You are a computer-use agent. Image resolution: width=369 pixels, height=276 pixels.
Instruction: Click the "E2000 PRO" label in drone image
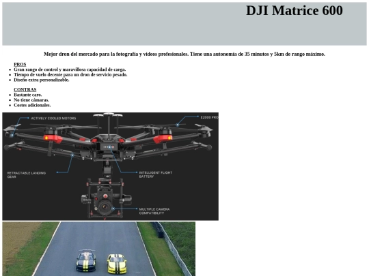click(209, 117)
